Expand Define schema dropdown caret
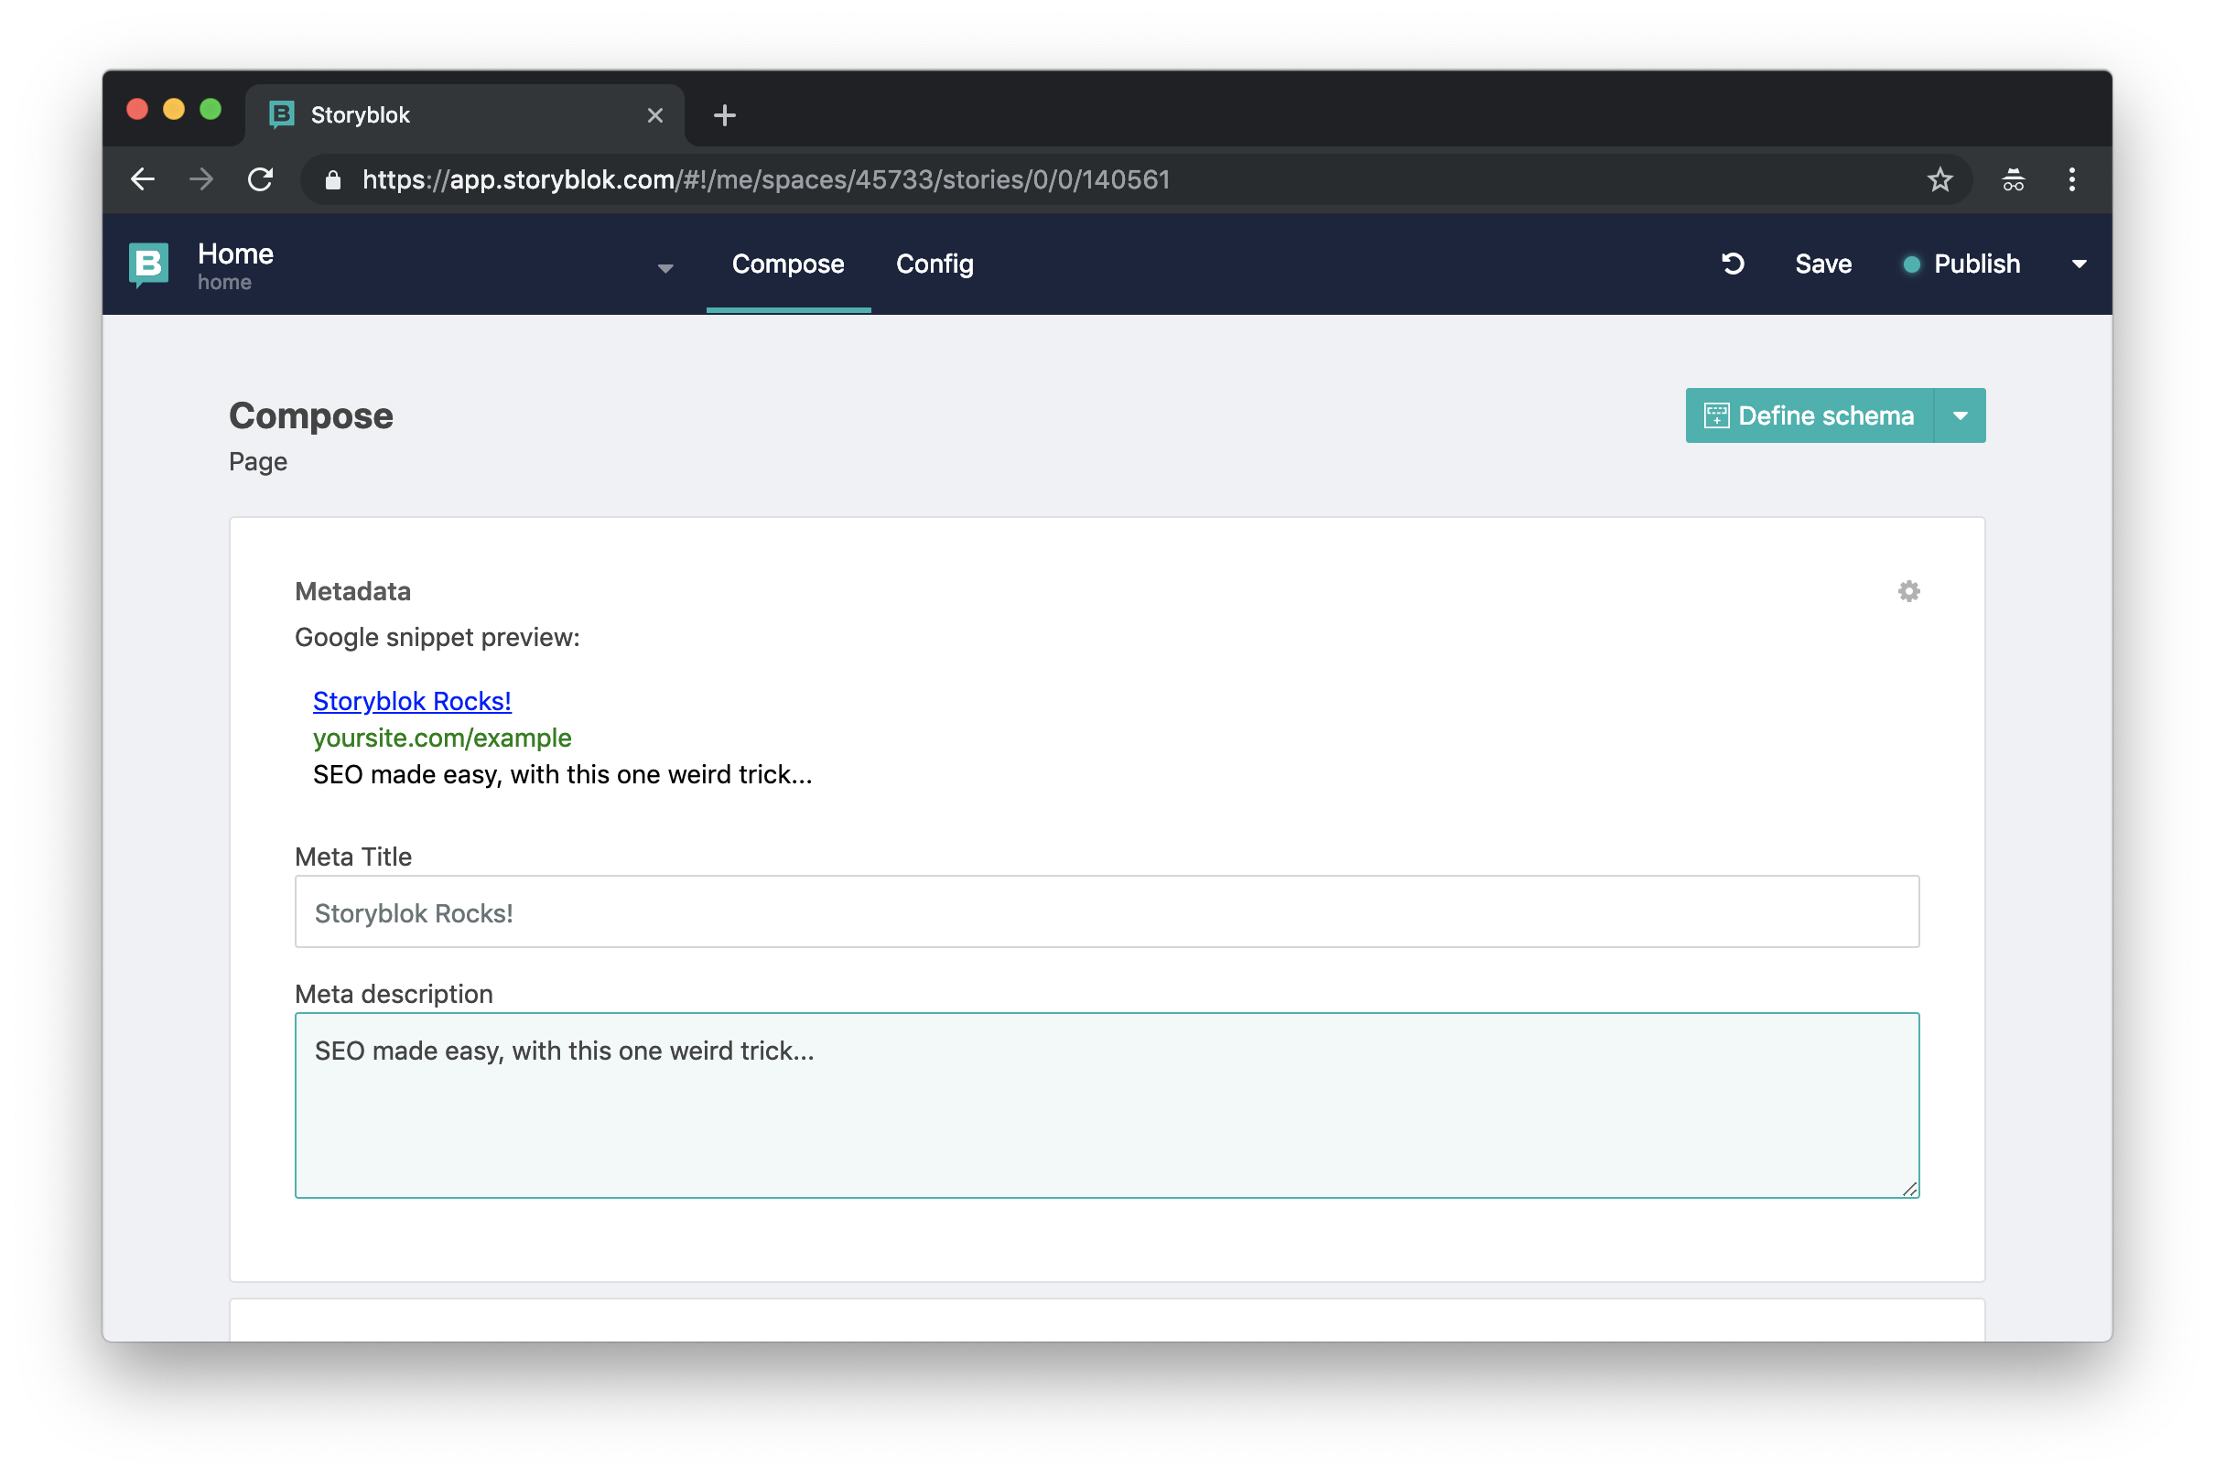Screen dimensions: 2215x1477 pos(1960,415)
